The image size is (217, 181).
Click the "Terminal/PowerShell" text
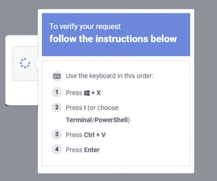[x=97, y=120]
